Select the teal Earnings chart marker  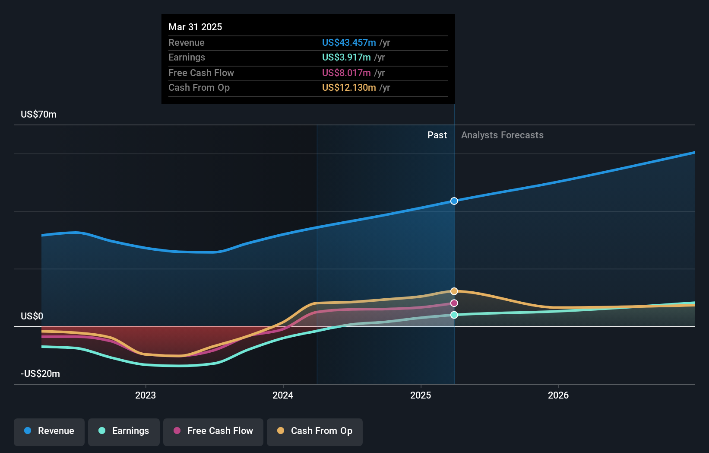point(454,315)
